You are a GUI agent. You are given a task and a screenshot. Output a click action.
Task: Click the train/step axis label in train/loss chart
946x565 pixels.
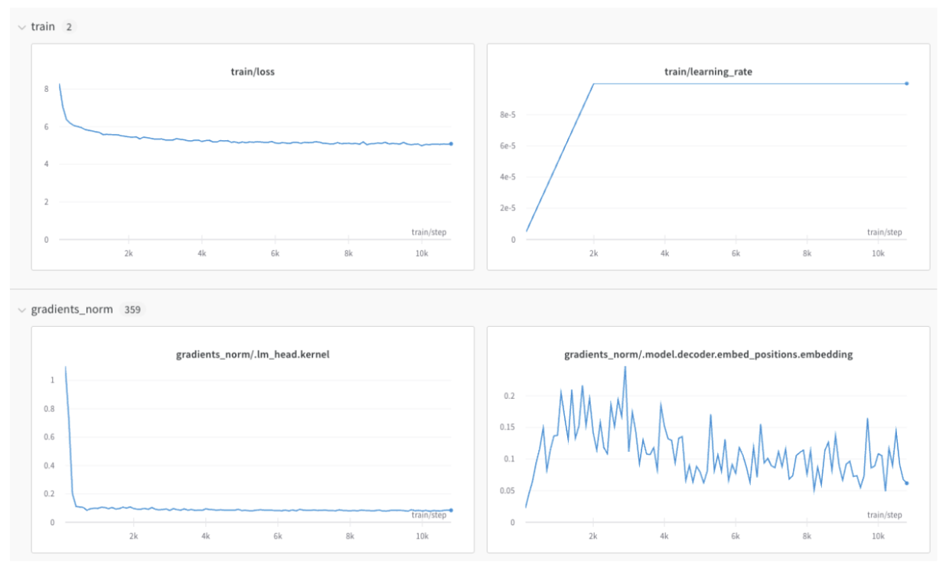[429, 232]
